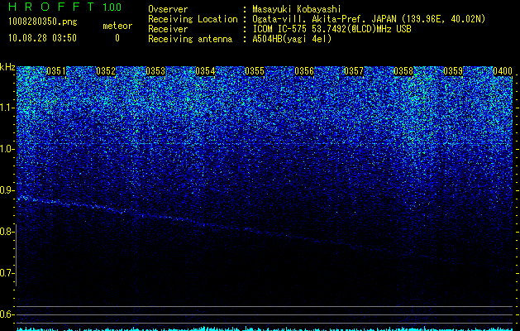Click the 0.6 frequency axis label
This screenshot has width=520, height=331.
[7, 314]
